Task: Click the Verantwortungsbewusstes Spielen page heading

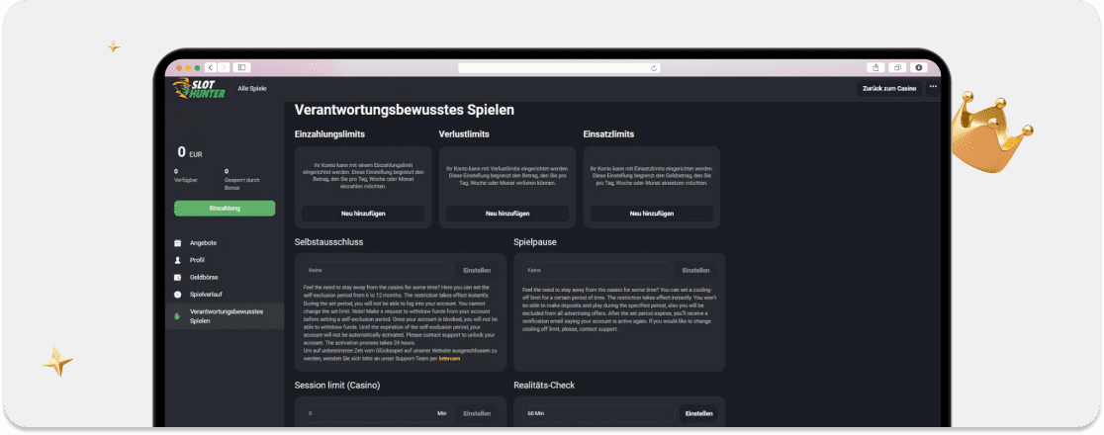Action: pyautogui.click(x=405, y=110)
